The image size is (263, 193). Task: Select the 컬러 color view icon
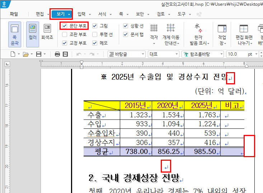[33, 34]
